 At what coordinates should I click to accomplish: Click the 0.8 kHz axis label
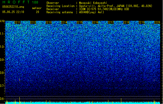[x=2, y=73]
